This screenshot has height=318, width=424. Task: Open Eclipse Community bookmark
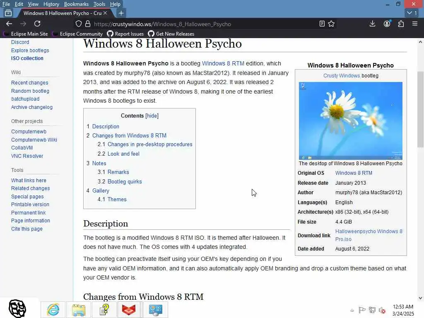tap(78, 34)
